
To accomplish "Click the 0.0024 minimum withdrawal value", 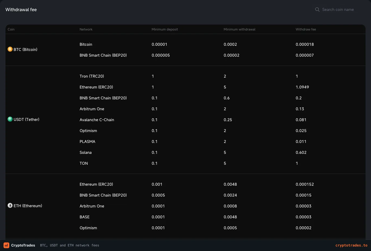I will pos(230,195).
